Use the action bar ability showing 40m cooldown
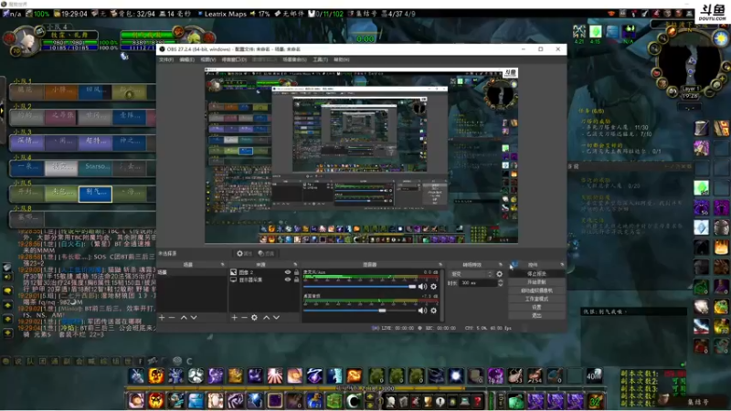 (594, 375)
